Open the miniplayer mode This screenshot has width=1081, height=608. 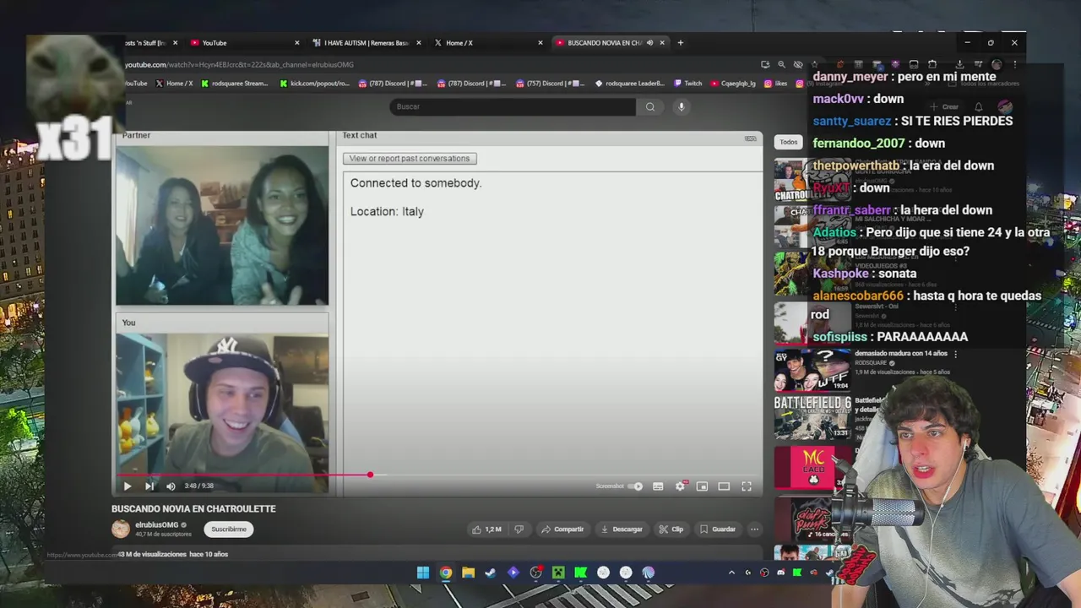[x=702, y=486]
